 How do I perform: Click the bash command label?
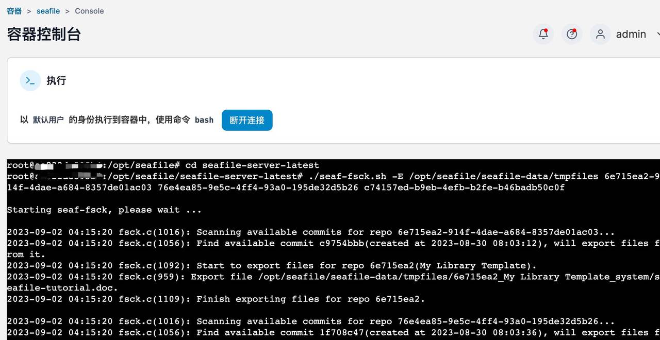(204, 120)
